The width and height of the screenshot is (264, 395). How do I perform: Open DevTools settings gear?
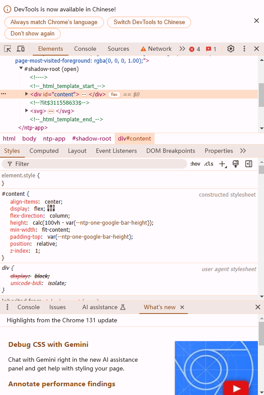231,49
